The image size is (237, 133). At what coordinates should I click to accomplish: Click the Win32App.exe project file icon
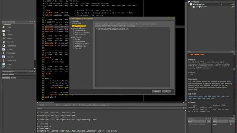[191, 4]
